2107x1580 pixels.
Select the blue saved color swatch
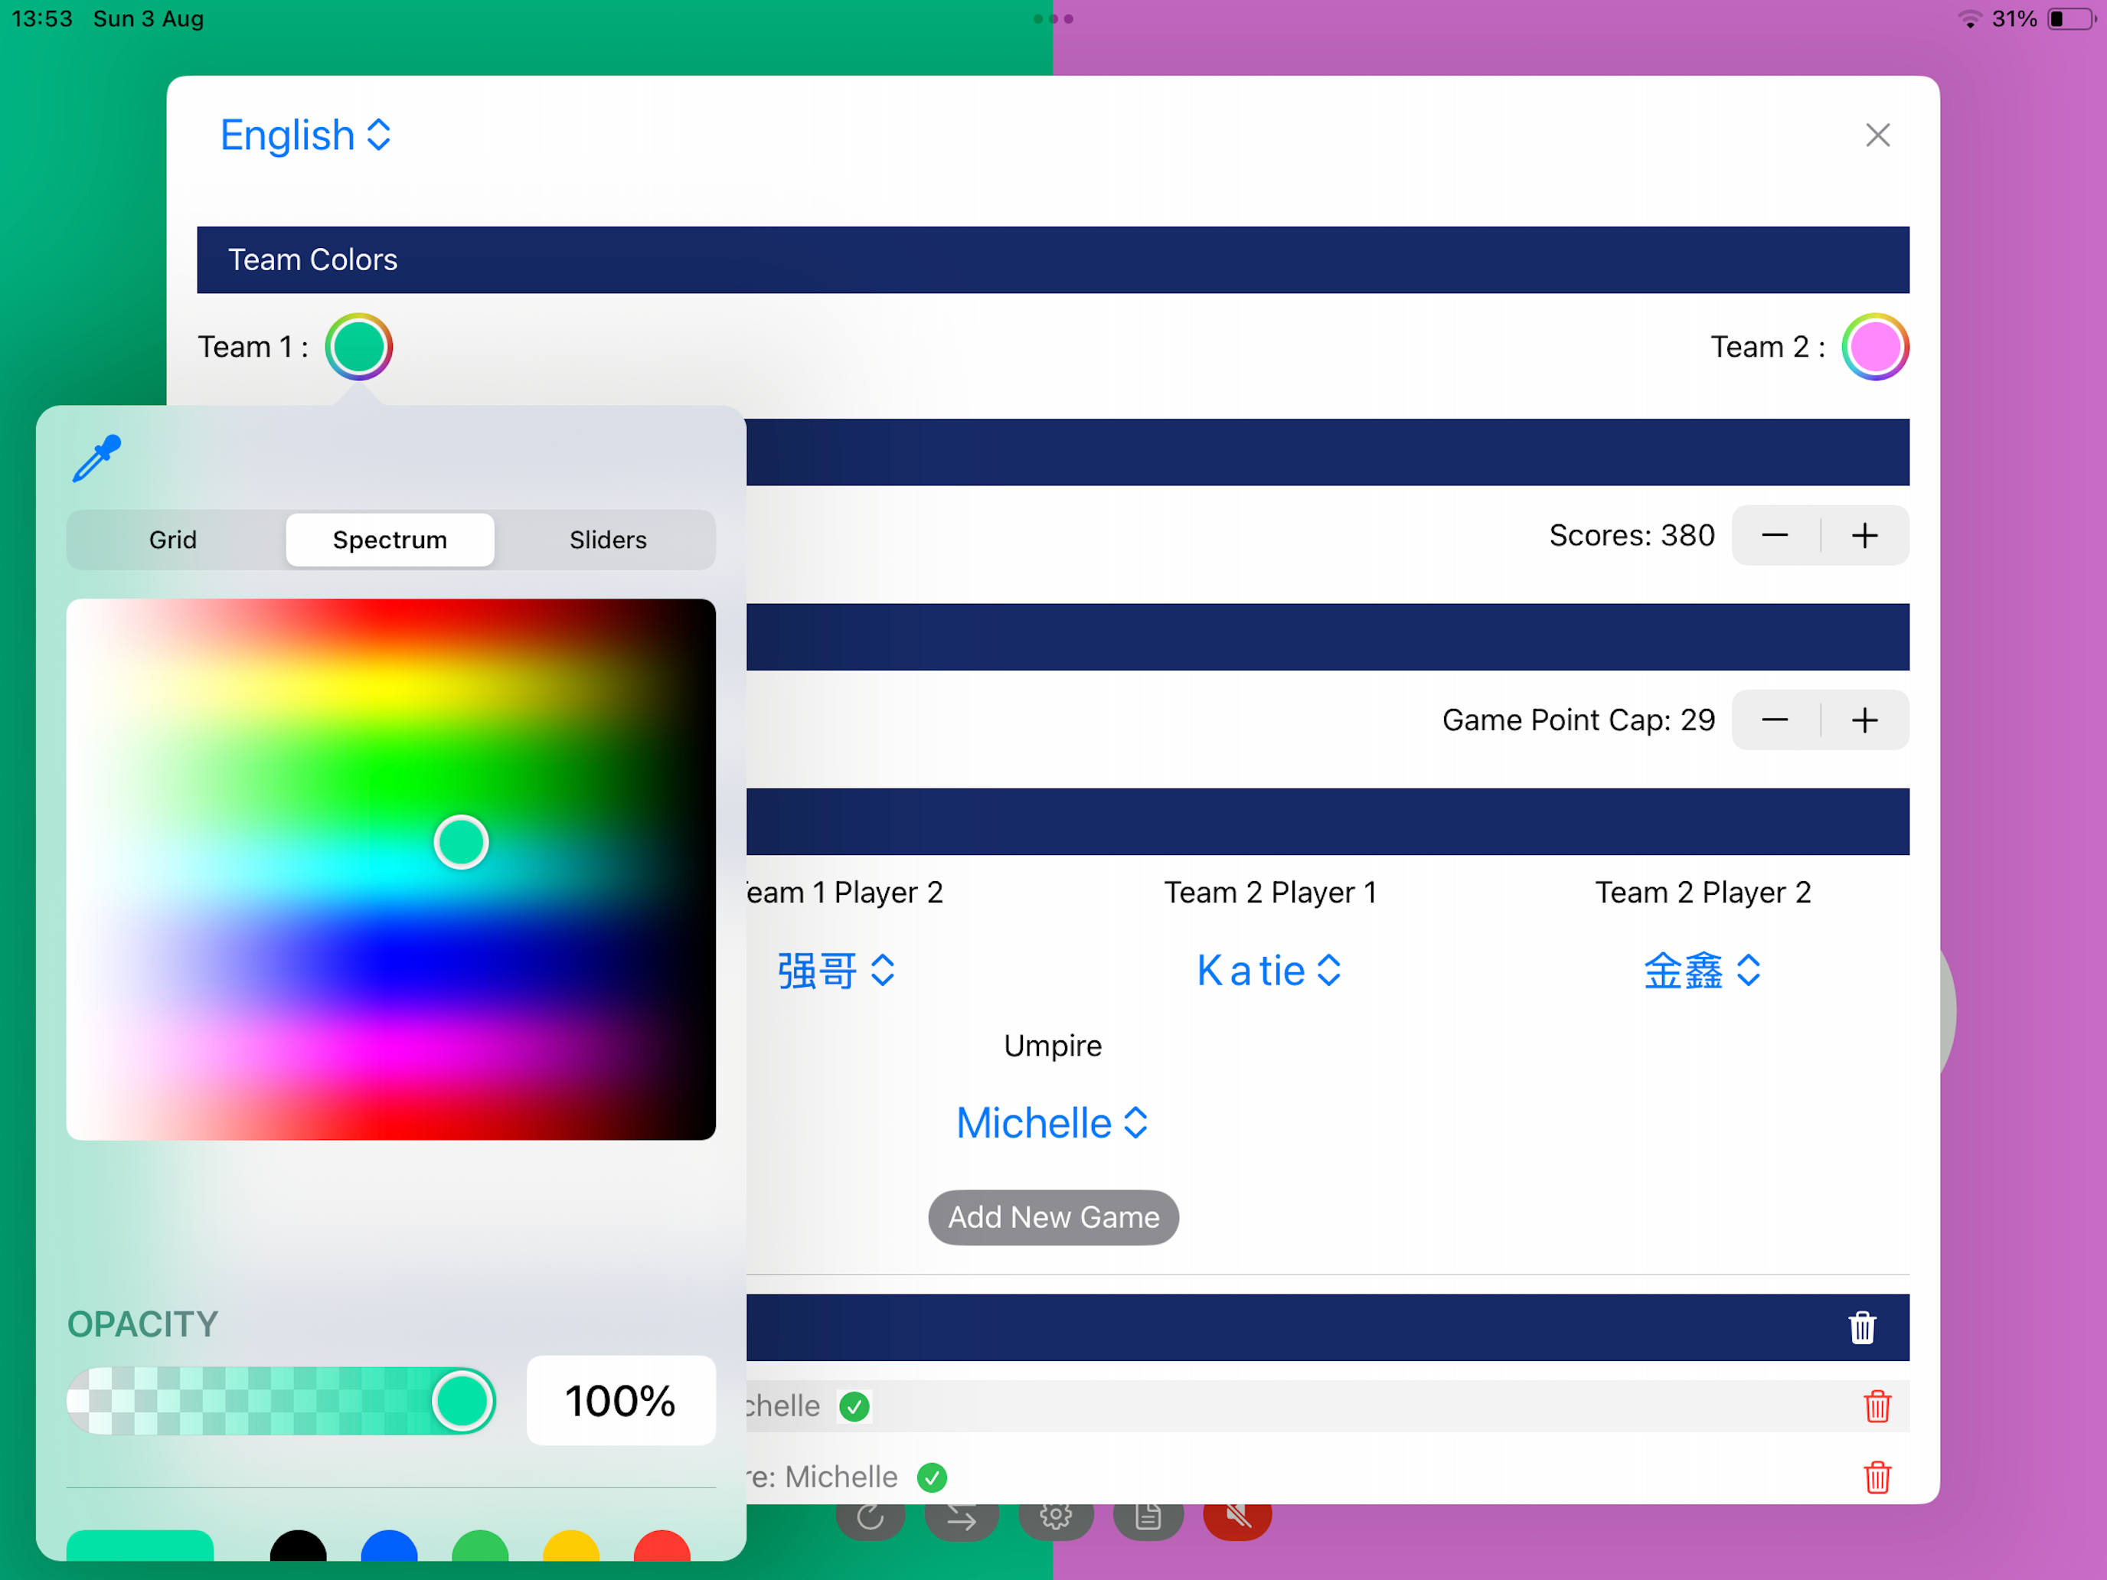[389, 1546]
